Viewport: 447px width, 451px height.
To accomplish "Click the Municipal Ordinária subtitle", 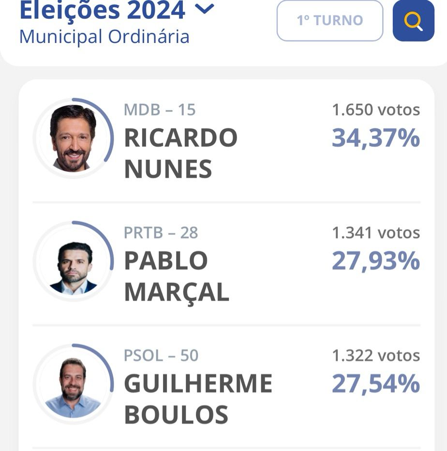I will tap(104, 37).
